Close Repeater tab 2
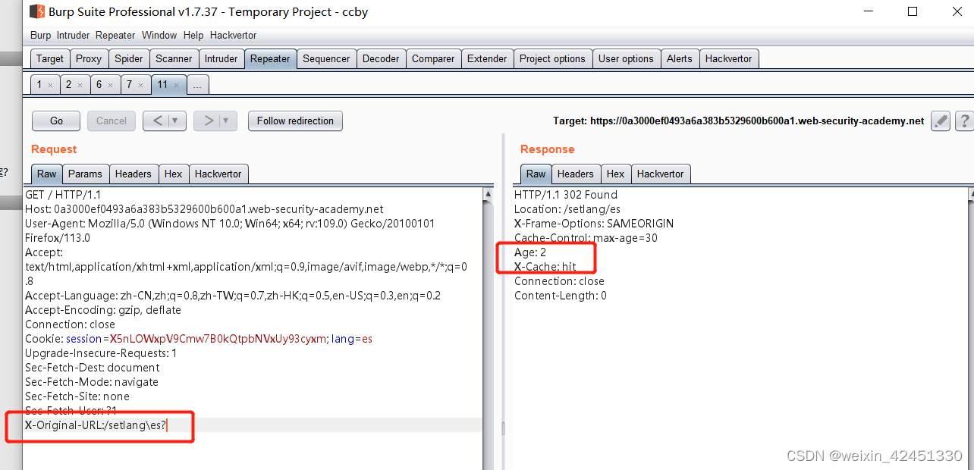The width and height of the screenshot is (974, 470). point(80,85)
